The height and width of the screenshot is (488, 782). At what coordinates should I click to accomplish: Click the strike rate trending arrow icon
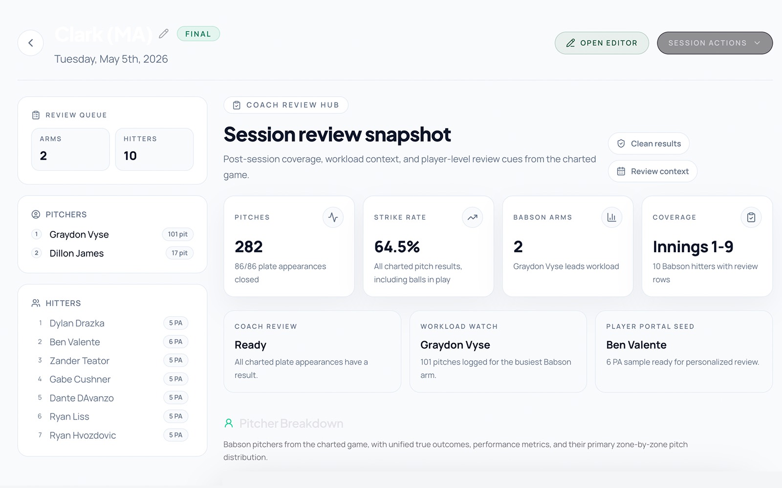472,217
